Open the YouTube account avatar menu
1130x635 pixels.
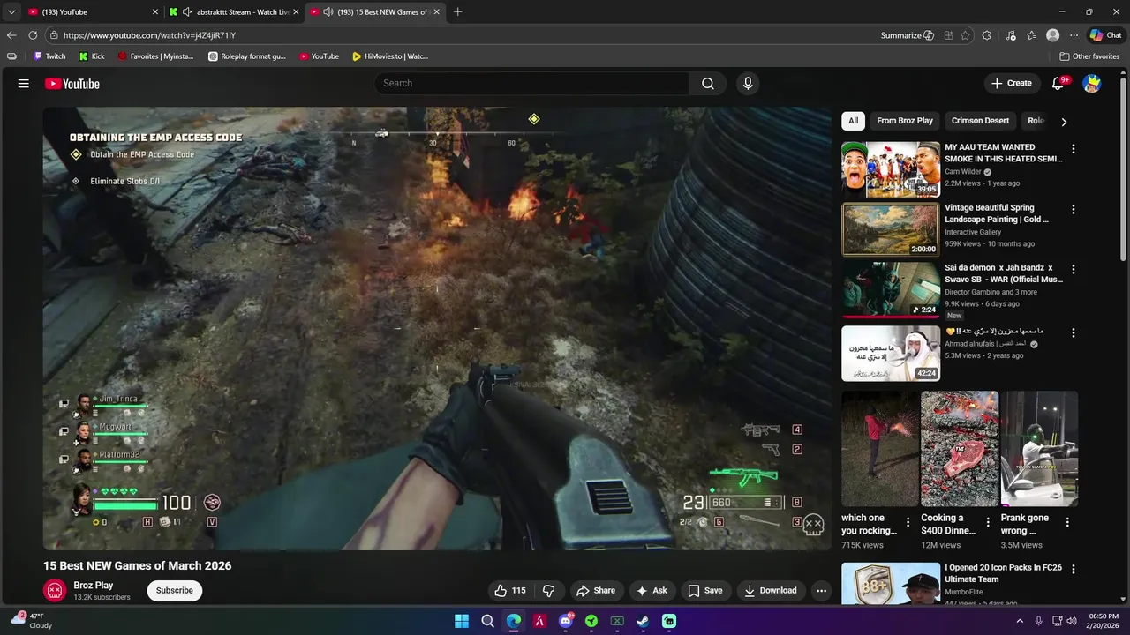click(x=1092, y=83)
